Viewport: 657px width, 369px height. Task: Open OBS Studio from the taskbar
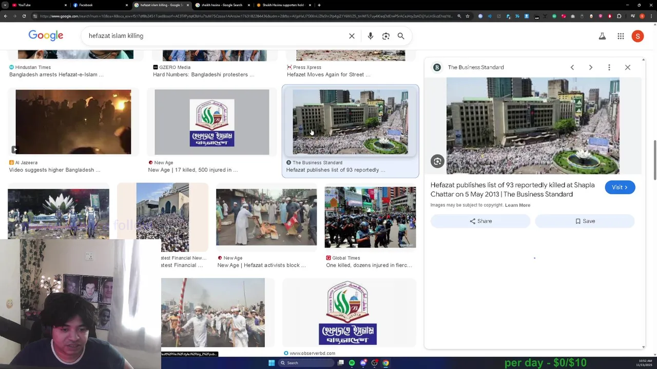pyautogui.click(x=374, y=363)
